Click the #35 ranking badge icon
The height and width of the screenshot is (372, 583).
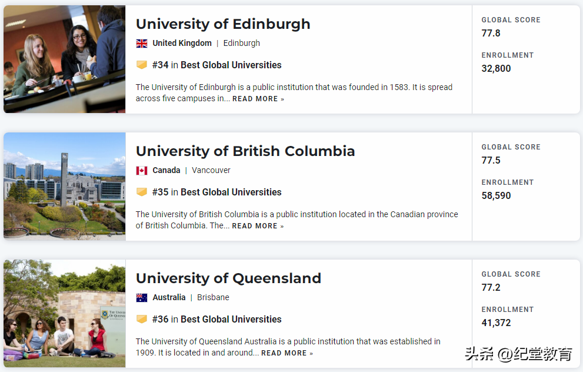click(142, 192)
